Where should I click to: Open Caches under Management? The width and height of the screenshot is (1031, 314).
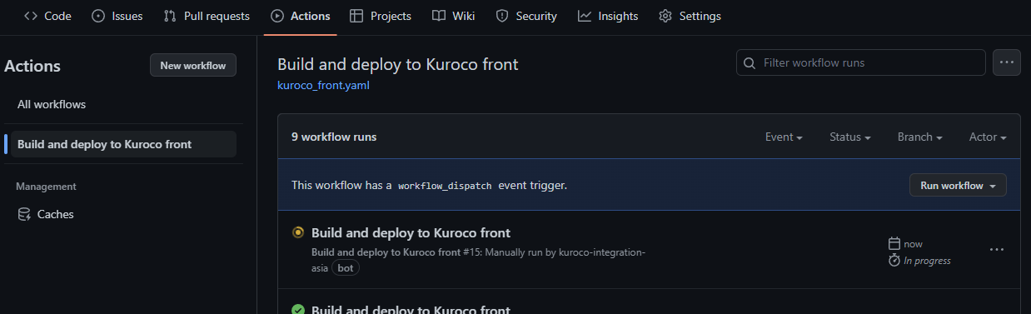pyautogui.click(x=56, y=214)
